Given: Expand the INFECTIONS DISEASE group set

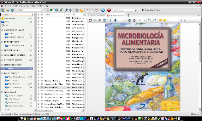Looking at the screenshot, I should click(x=2, y=60).
